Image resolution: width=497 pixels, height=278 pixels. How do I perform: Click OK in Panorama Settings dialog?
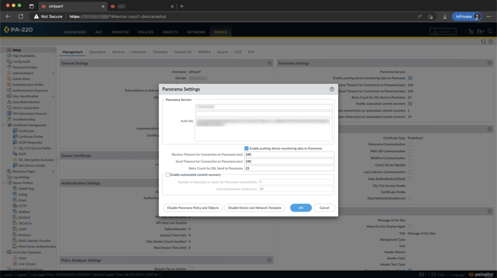(301, 208)
